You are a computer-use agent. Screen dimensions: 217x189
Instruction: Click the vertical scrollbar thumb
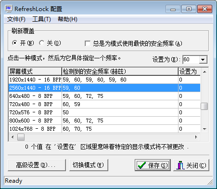(204, 106)
